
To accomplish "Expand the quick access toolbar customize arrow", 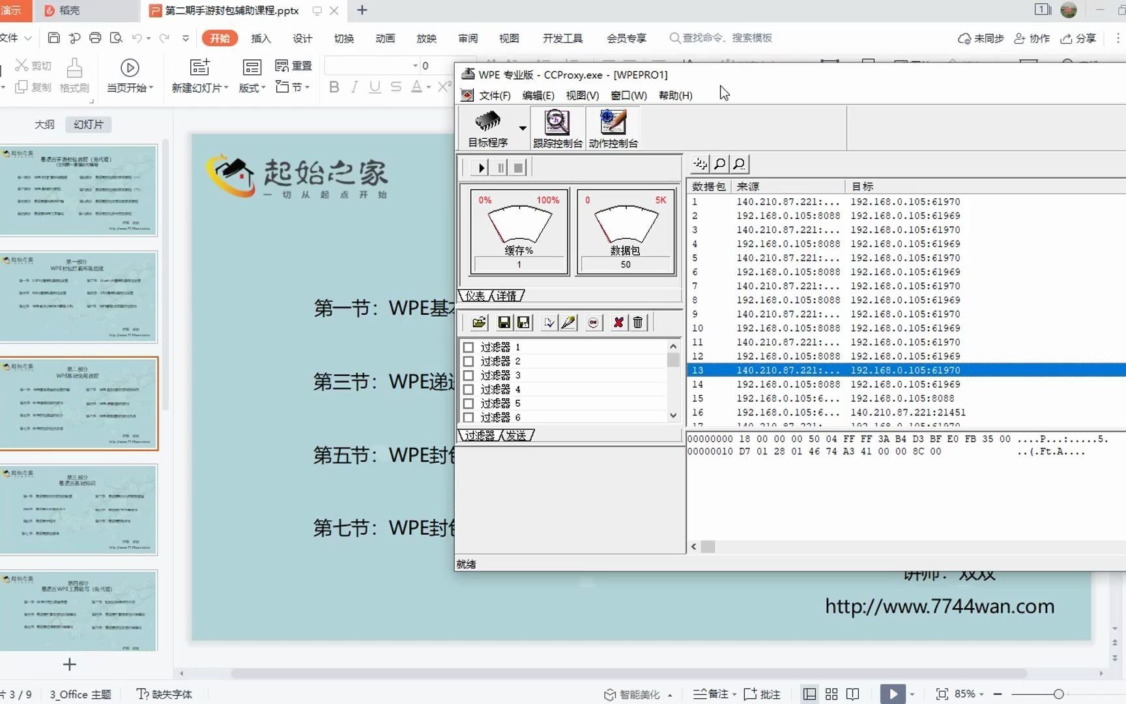I will 186,38.
